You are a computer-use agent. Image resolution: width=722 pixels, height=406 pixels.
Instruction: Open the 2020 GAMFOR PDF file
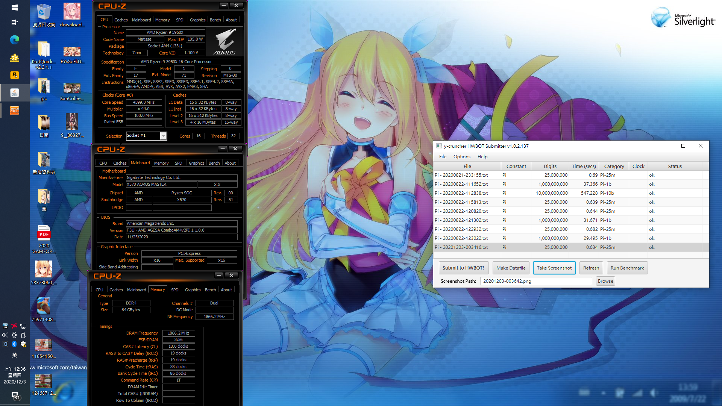pyautogui.click(x=44, y=239)
